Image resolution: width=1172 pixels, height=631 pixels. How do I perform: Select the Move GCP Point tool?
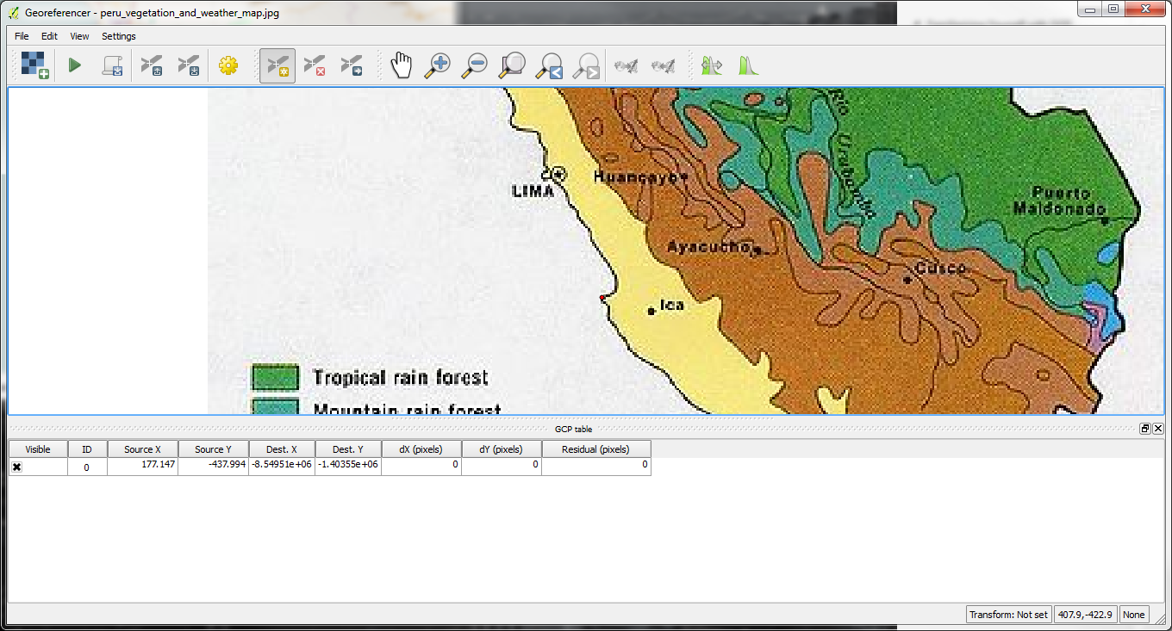352,65
